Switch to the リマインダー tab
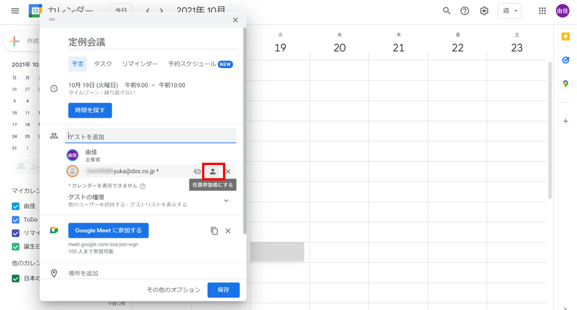 [x=140, y=64]
